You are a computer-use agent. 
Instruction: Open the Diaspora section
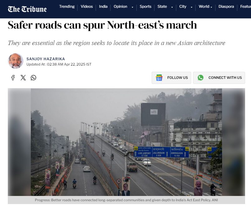click(226, 7)
